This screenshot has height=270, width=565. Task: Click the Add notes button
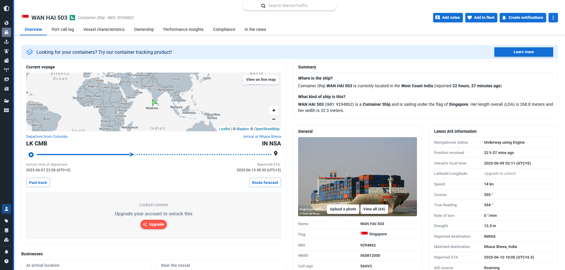(448, 18)
